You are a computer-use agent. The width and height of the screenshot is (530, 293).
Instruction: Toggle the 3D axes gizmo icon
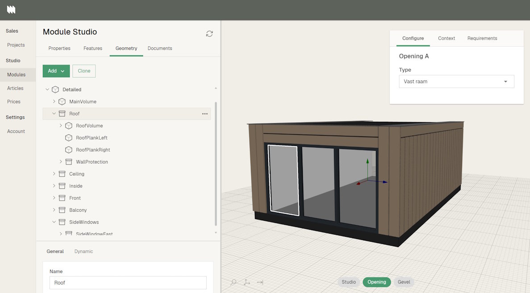coord(246,282)
